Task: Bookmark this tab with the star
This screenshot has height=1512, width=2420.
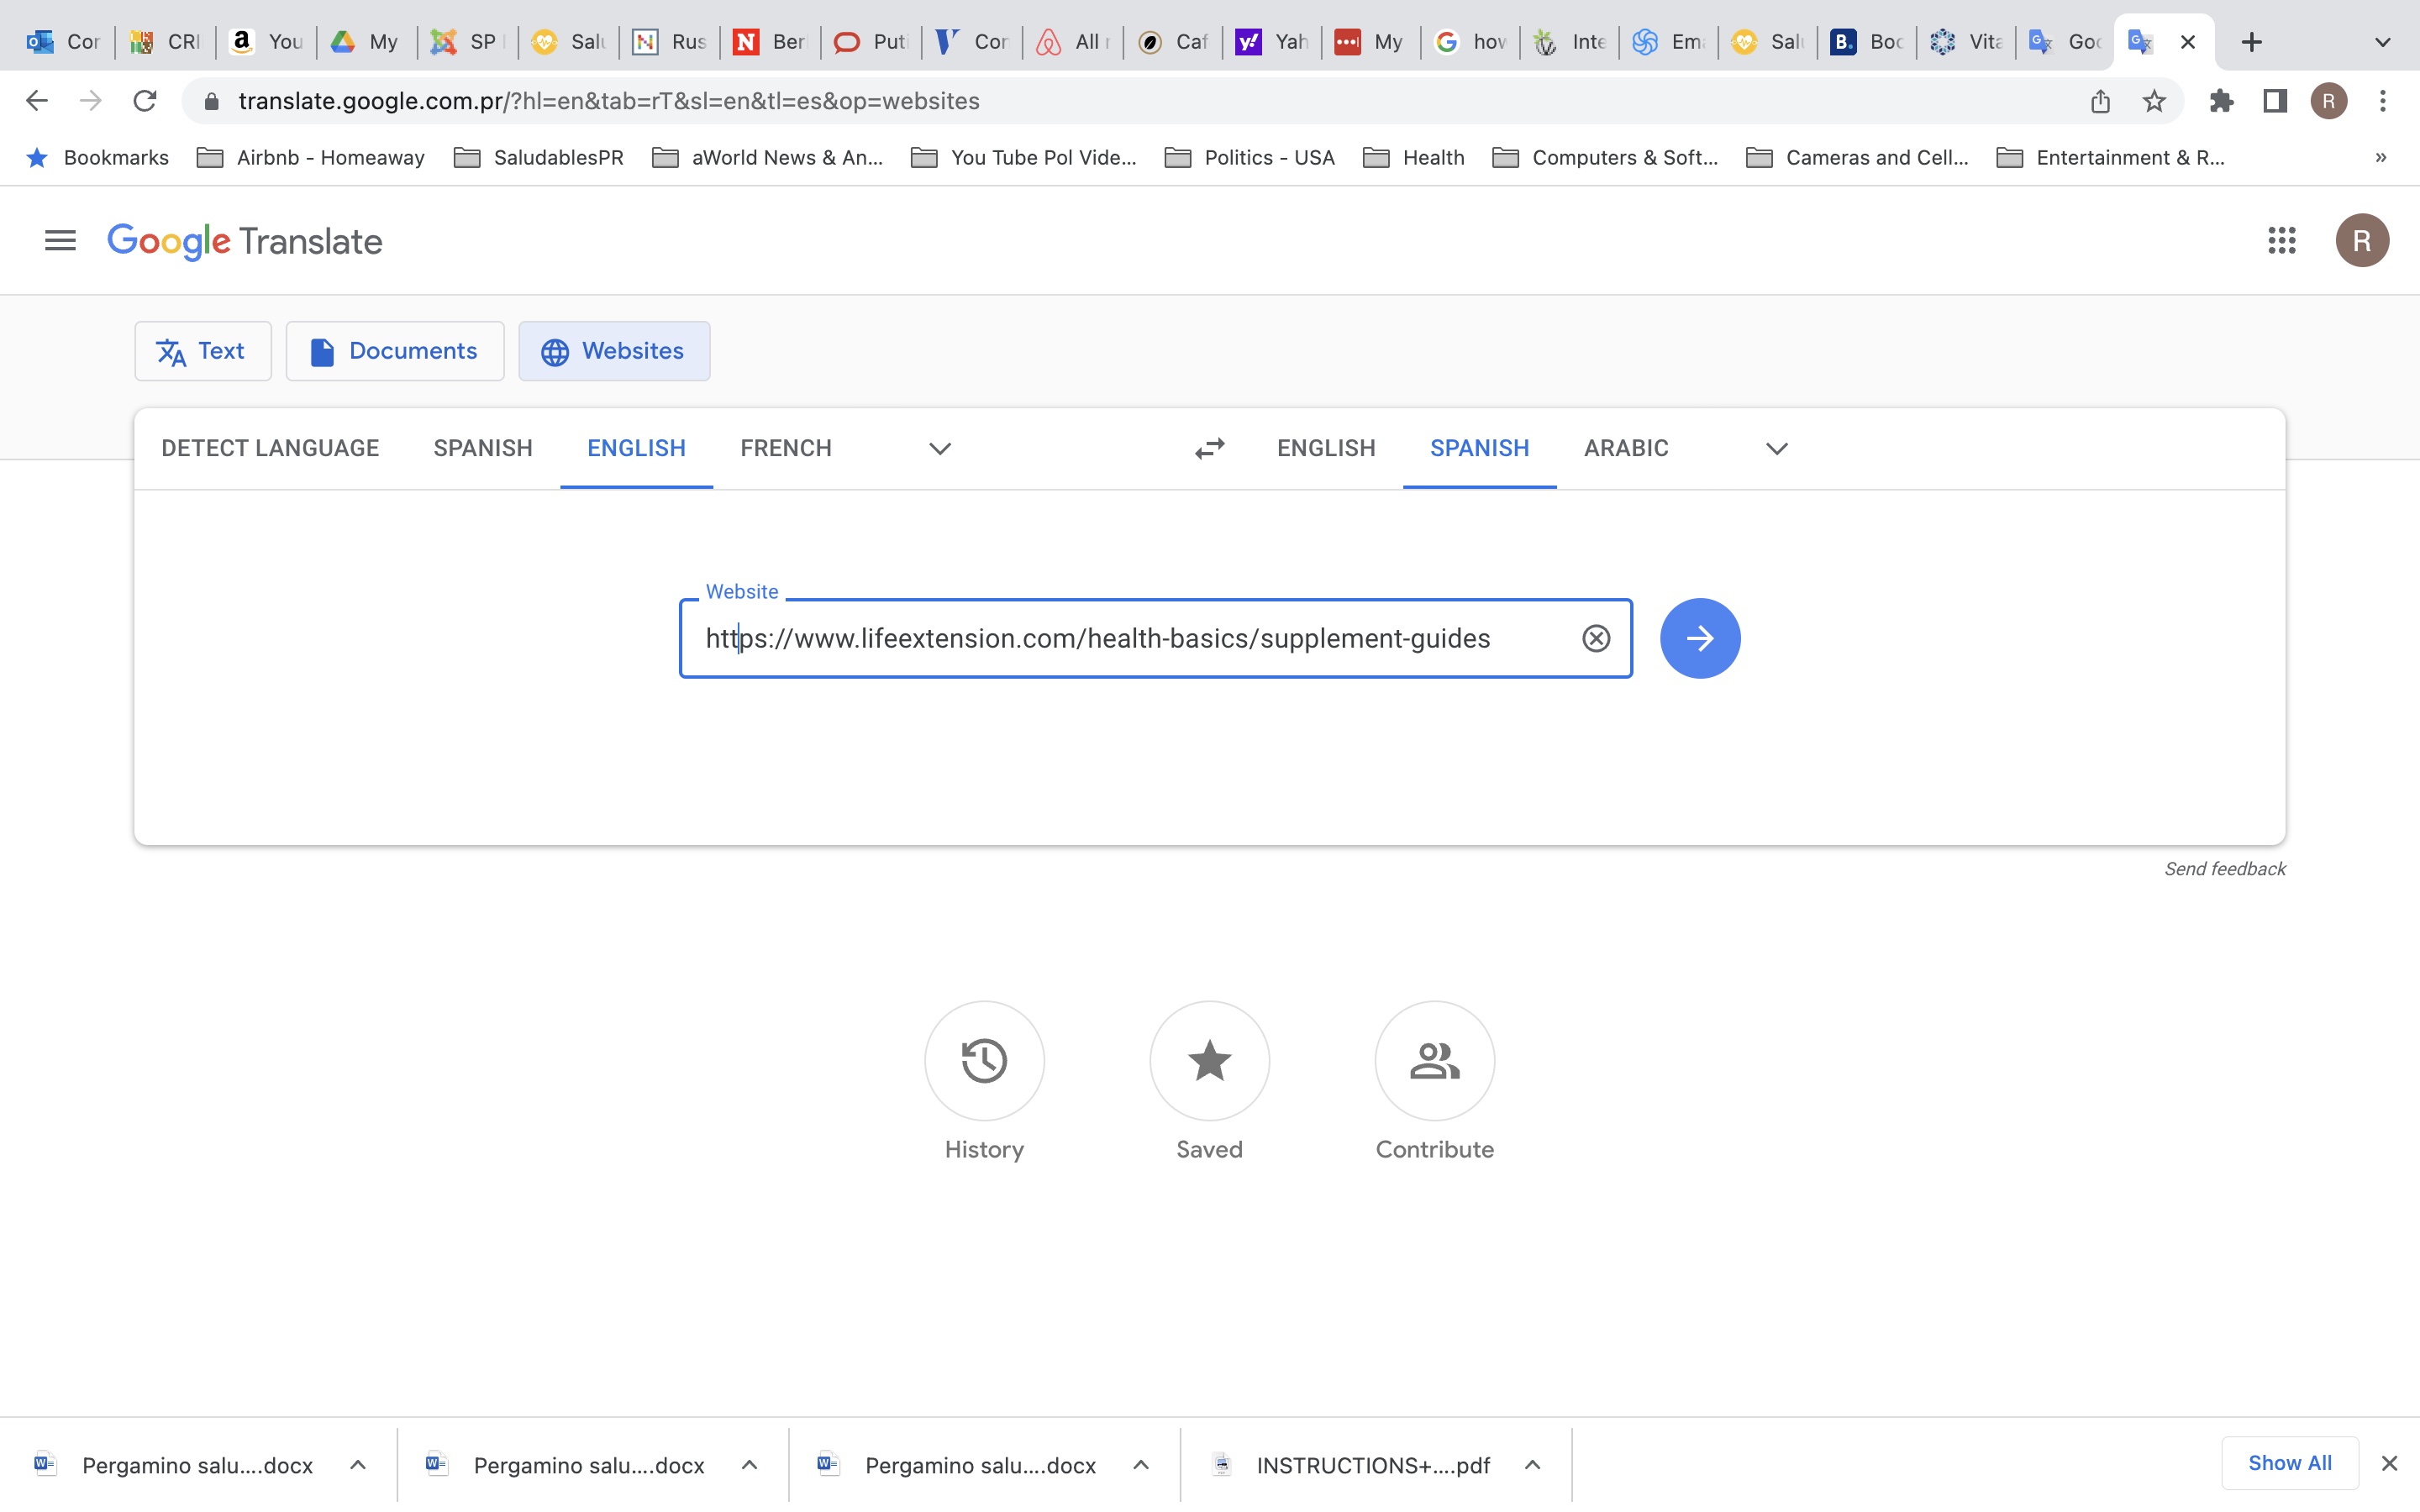Action: click(2154, 101)
